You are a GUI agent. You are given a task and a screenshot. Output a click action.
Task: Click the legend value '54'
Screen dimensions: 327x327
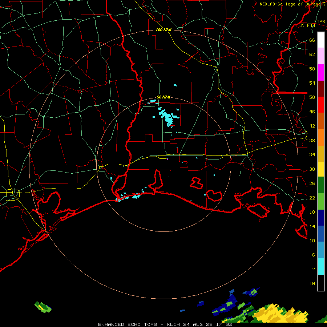click(312, 83)
